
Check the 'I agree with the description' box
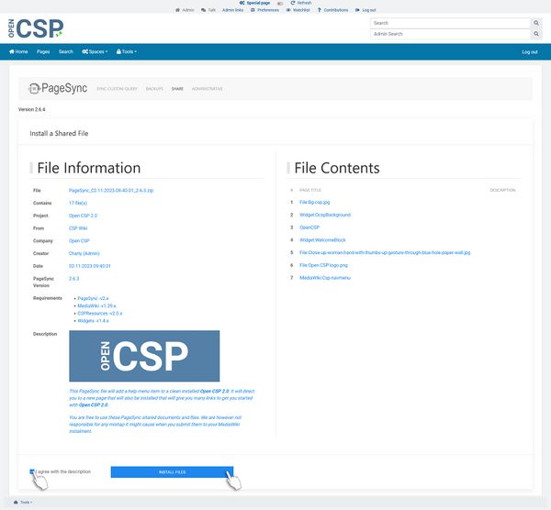[x=32, y=471]
